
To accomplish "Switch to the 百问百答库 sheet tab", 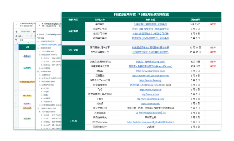I will tap(25, 32).
